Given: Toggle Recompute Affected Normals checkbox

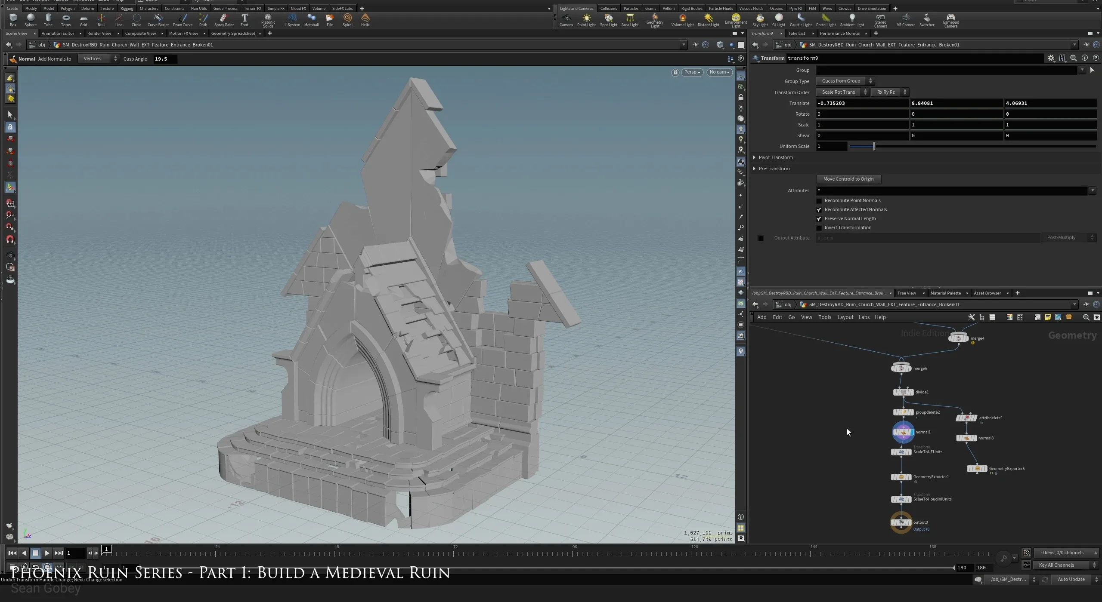Looking at the screenshot, I should [x=818, y=209].
